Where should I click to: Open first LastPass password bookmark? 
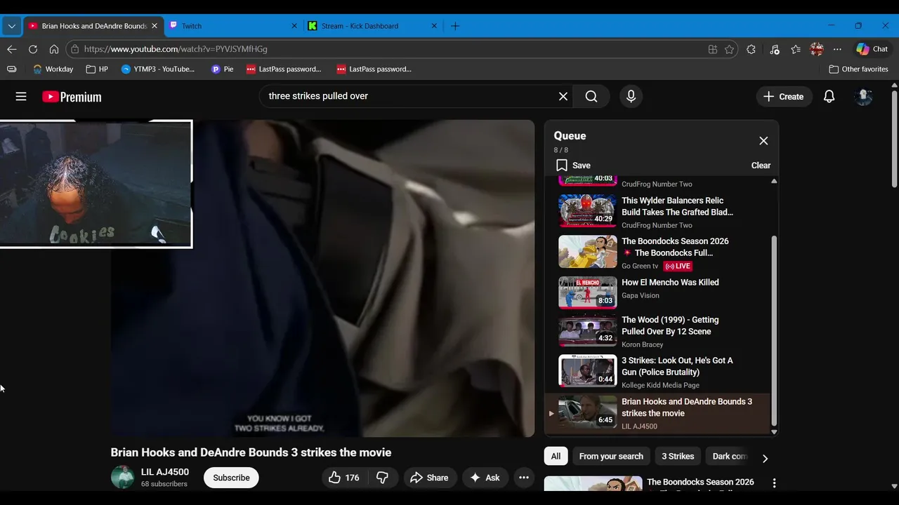[283, 69]
